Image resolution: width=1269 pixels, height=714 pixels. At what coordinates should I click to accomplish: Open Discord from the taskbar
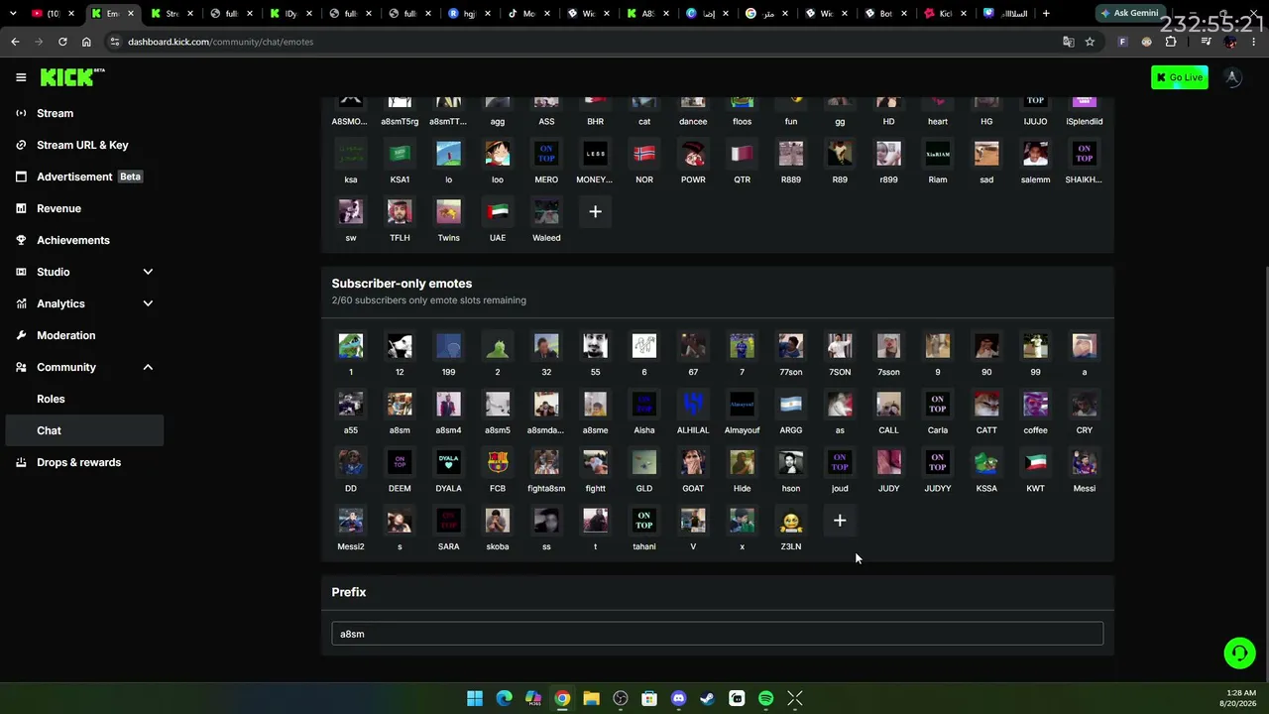678,698
